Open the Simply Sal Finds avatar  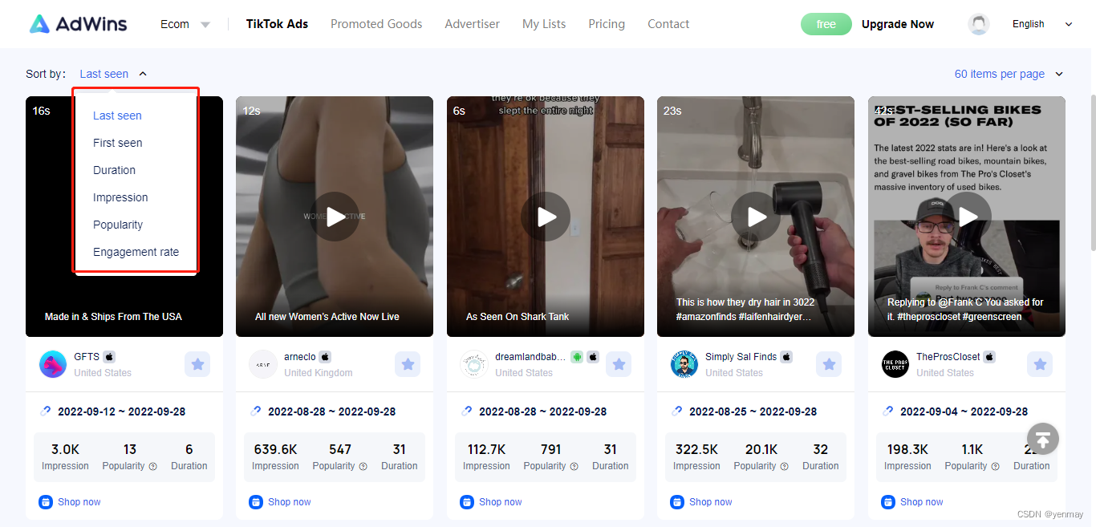coord(684,364)
